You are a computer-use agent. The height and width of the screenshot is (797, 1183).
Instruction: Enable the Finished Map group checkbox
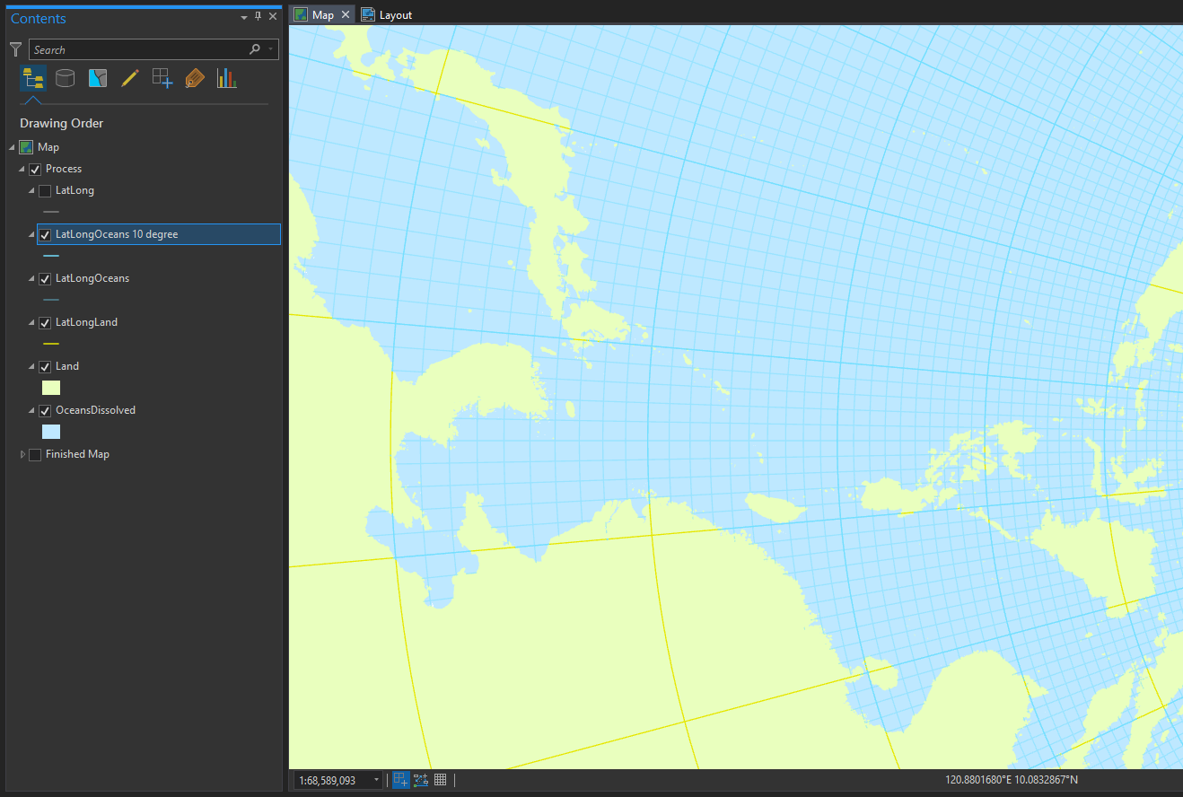click(x=35, y=454)
